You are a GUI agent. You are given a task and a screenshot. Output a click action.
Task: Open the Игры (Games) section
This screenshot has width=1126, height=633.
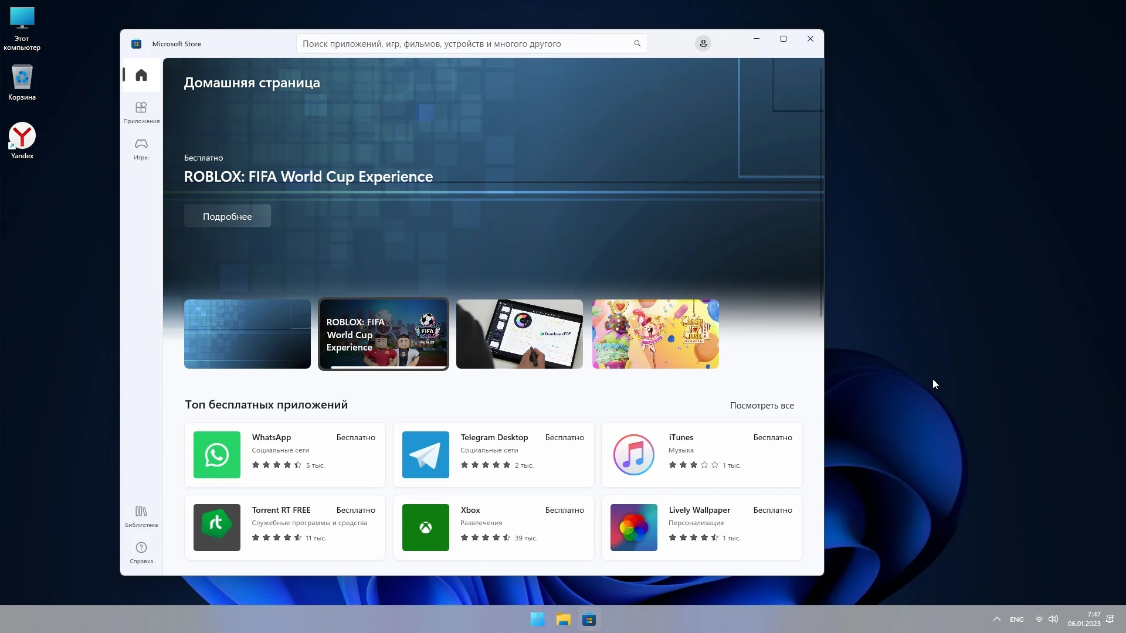tap(141, 148)
